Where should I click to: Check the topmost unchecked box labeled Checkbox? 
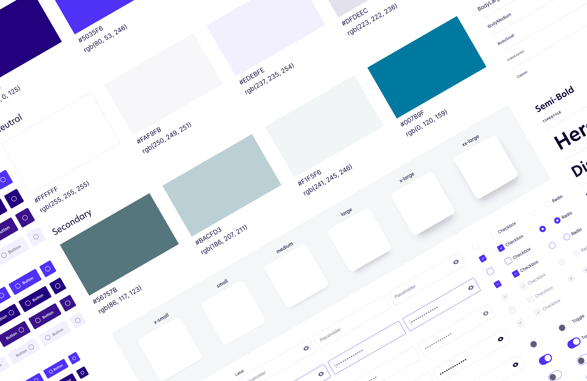pyautogui.click(x=493, y=235)
